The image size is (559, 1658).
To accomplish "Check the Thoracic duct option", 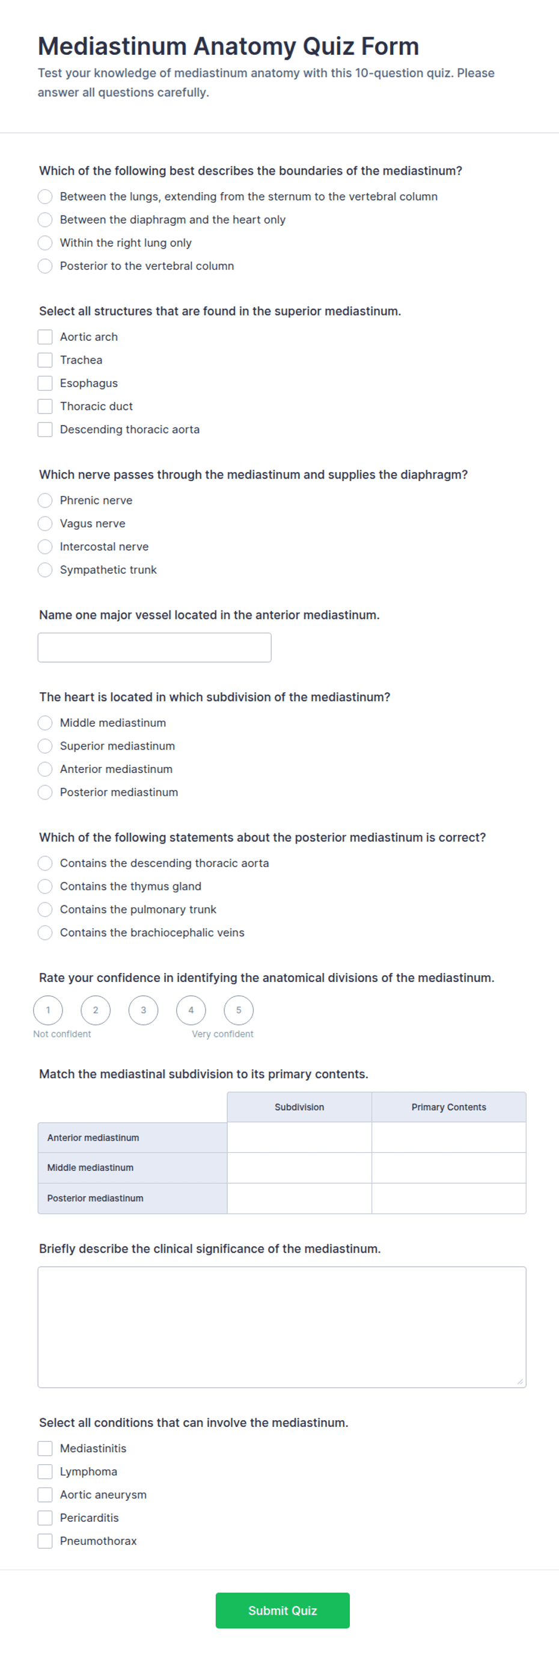I will (45, 406).
